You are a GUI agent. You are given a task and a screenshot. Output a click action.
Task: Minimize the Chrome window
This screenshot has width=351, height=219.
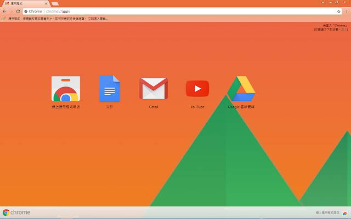point(330,2)
